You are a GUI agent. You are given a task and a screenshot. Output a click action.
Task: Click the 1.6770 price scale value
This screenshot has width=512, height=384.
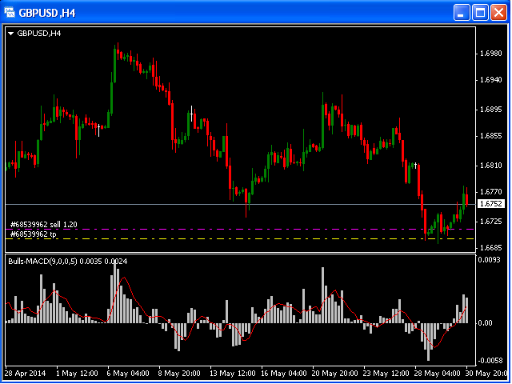point(490,192)
